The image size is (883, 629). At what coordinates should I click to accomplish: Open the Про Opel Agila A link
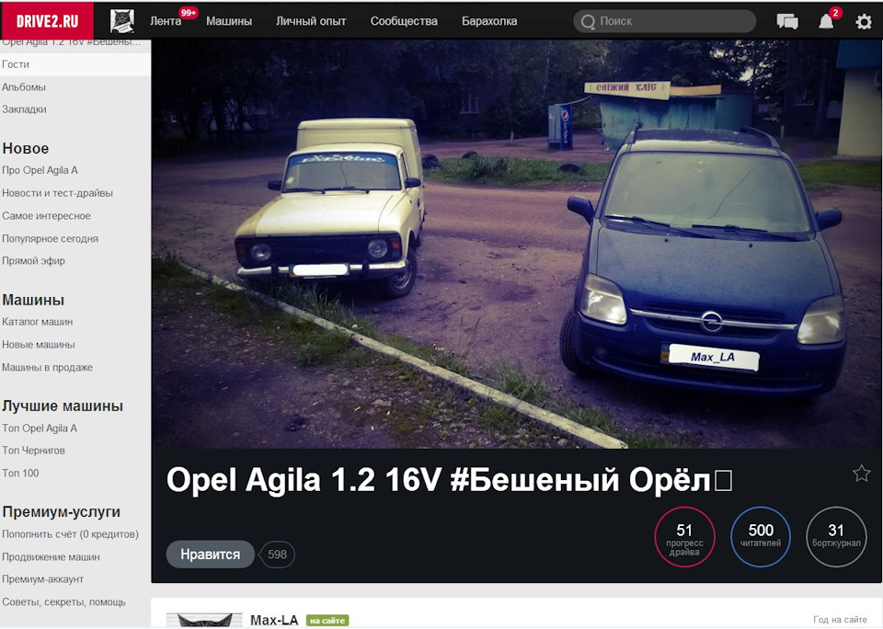[40, 170]
